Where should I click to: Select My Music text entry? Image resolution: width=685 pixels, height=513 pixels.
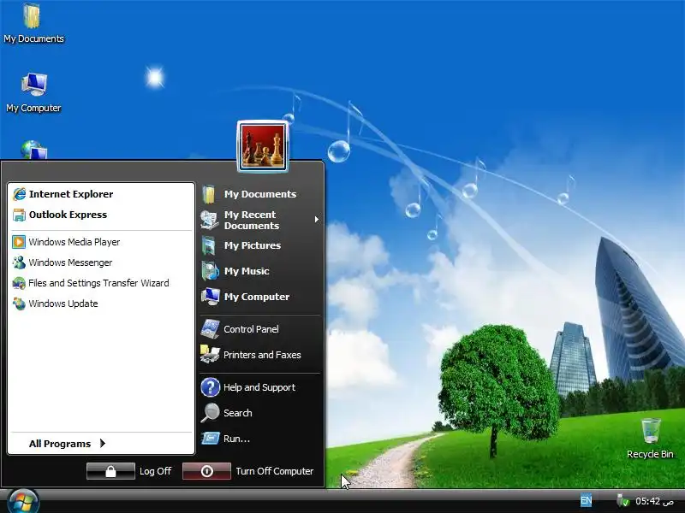pos(247,271)
